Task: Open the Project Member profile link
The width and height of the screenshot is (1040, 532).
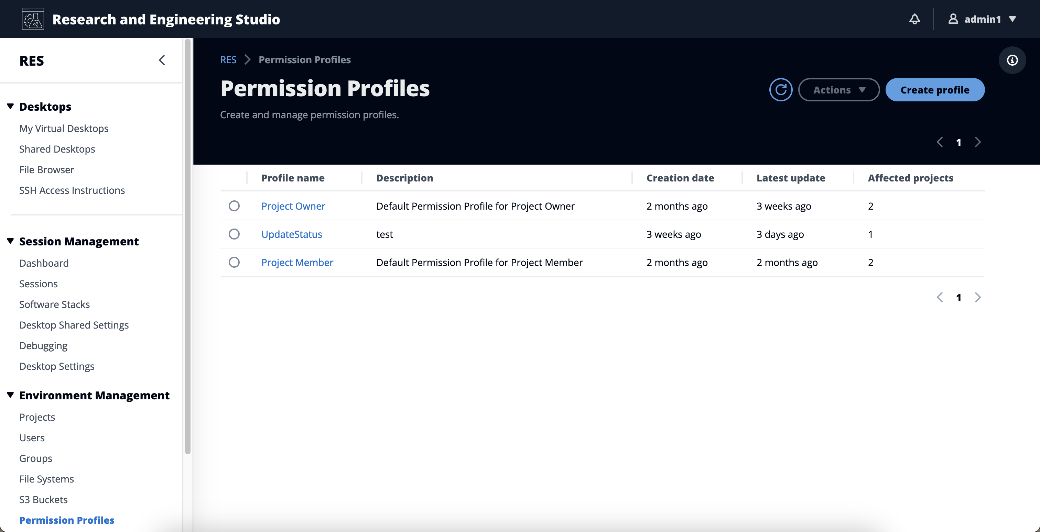Action: [x=297, y=262]
